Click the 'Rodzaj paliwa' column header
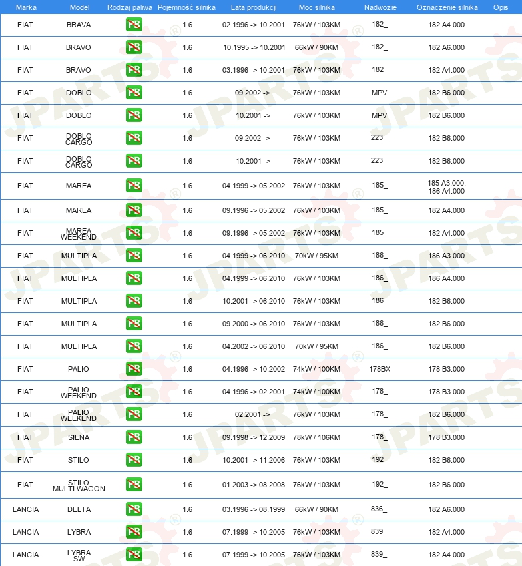Screen dimensions: 522x566 tap(129, 7)
